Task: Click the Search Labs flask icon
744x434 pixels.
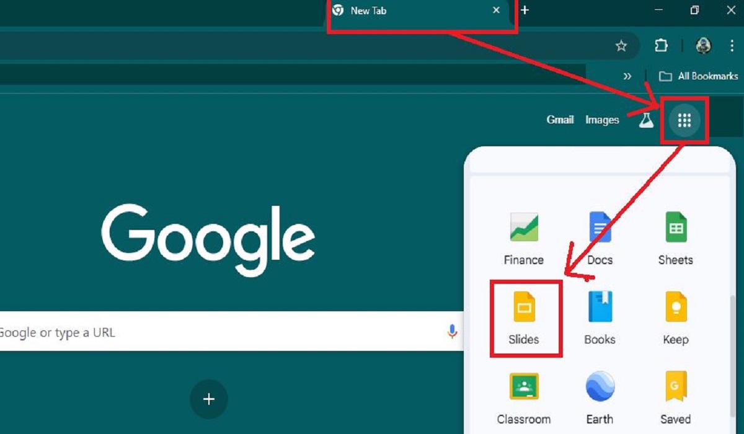Action: coord(646,120)
